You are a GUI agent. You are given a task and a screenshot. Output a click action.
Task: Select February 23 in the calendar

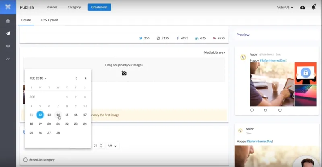[76, 124]
